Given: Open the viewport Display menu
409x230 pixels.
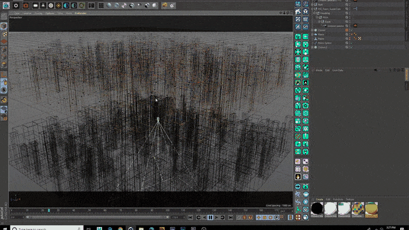Looking at the screenshot, I should point(39,13).
